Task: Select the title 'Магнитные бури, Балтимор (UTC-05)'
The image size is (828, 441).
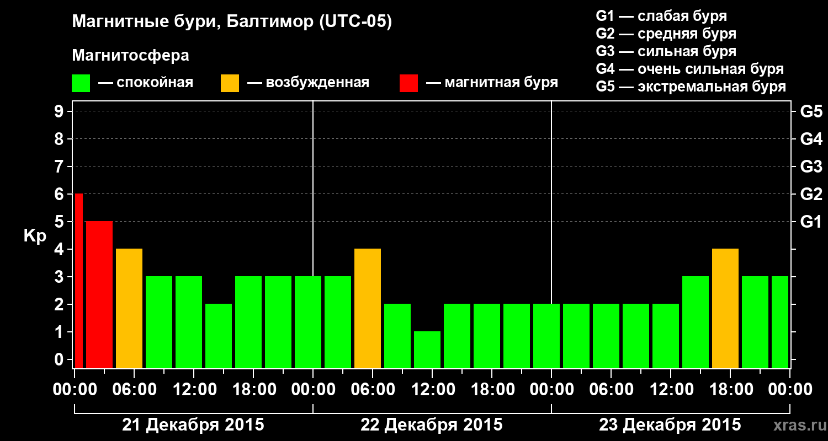Action: tap(232, 23)
